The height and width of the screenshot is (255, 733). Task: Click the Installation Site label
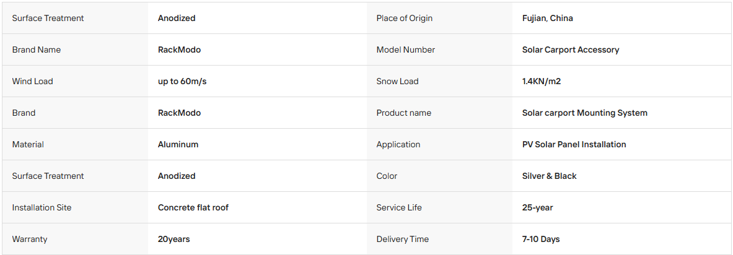tap(42, 207)
